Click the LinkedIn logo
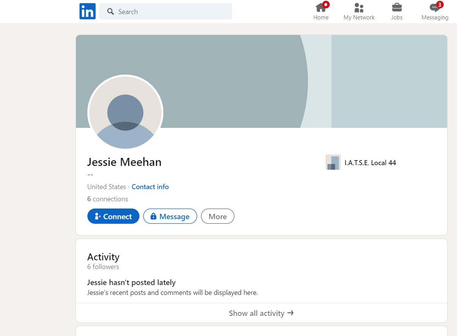Image resolution: width=457 pixels, height=336 pixels. (87, 11)
